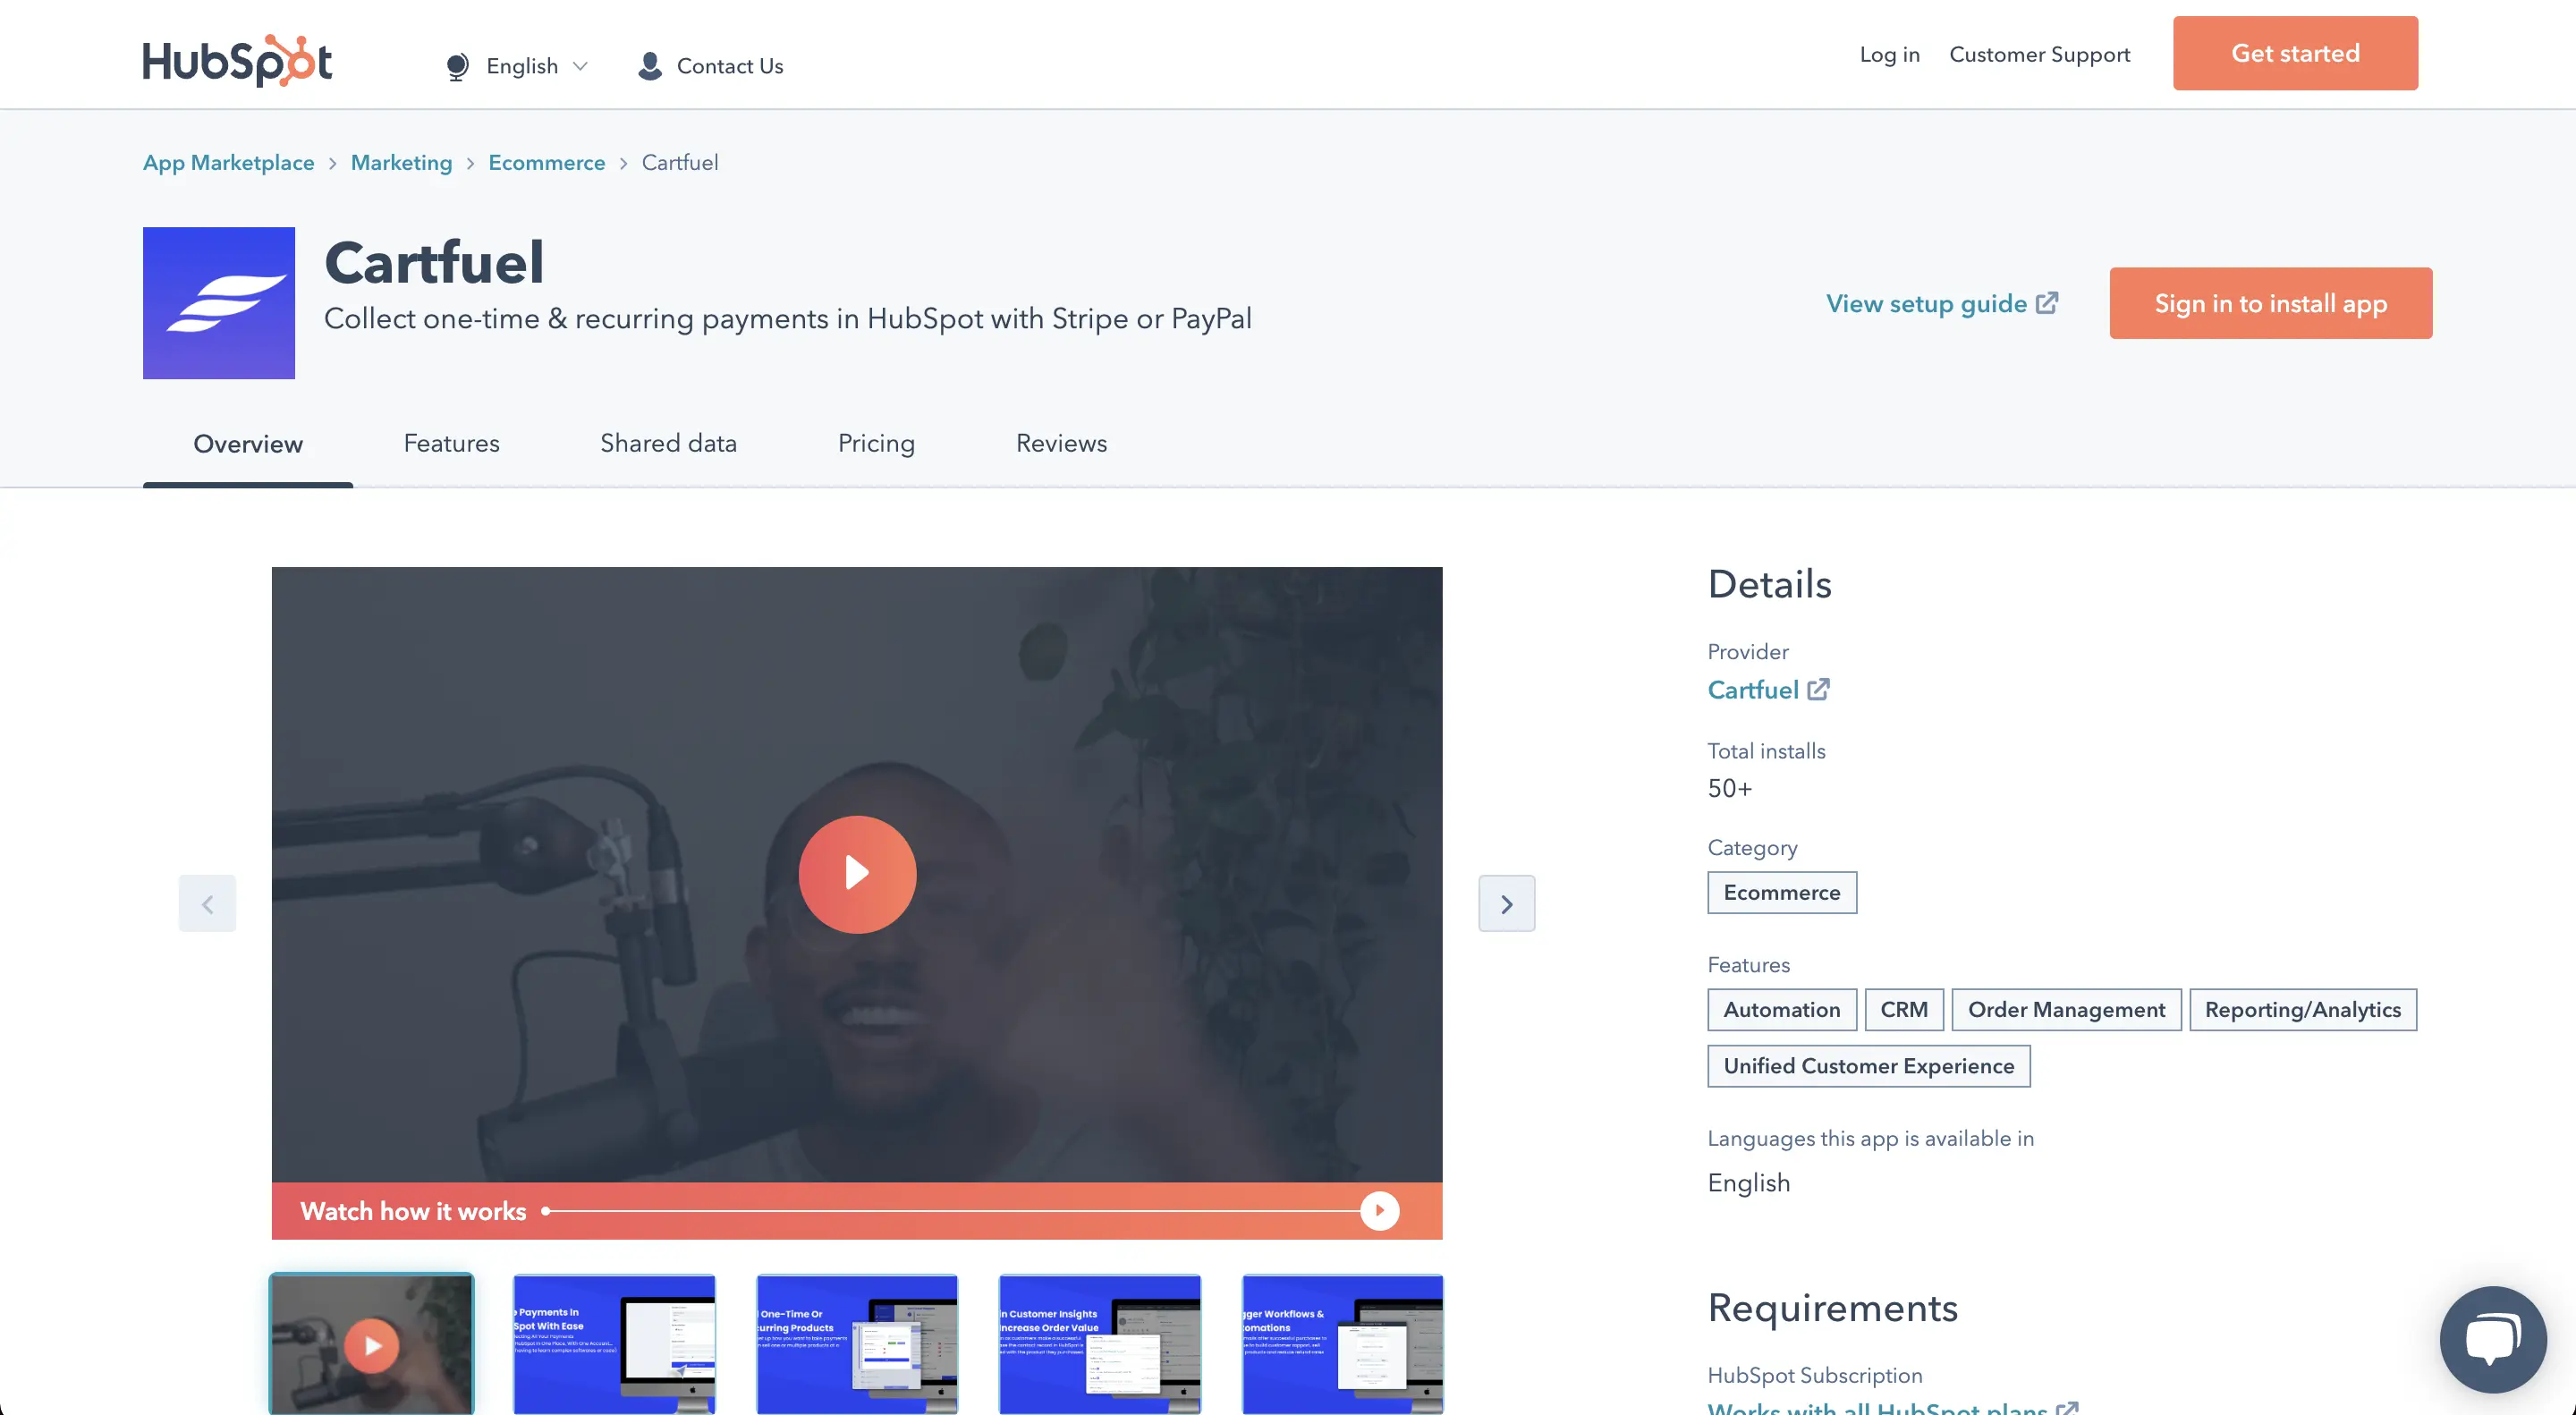Open the Ecommerce breadcrumb
Image resolution: width=2576 pixels, height=1415 pixels.
546,163
